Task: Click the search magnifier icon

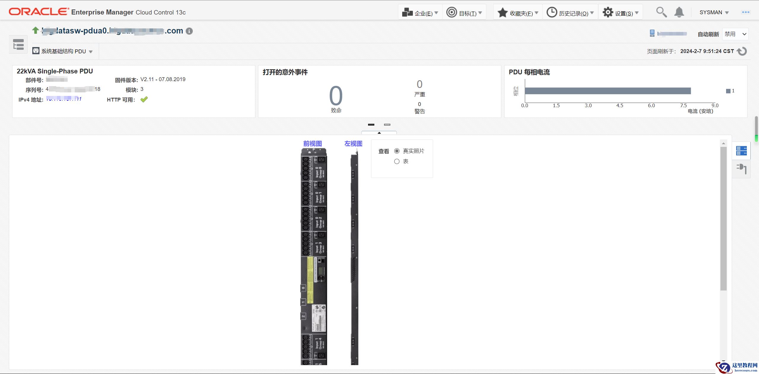Action: pyautogui.click(x=661, y=12)
